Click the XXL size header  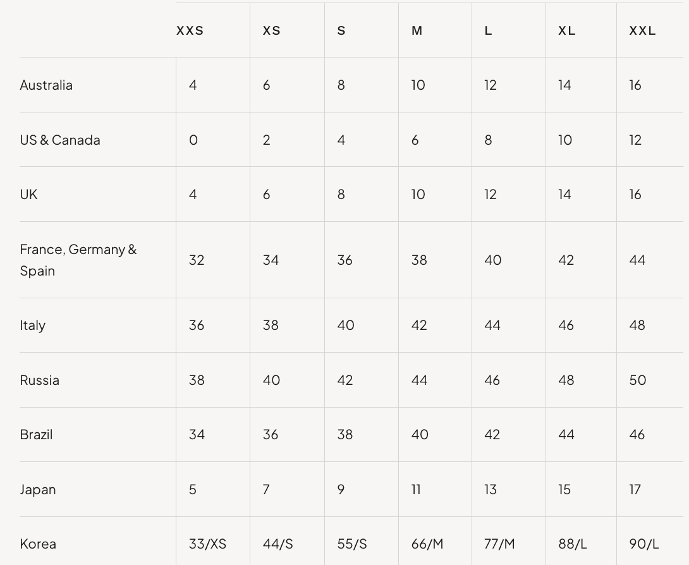642,31
